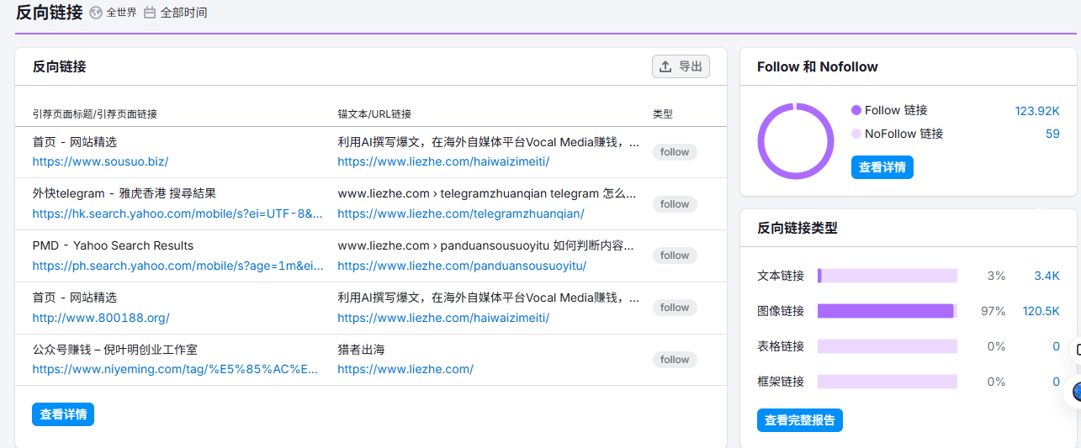Click the follow tag in 800188.org row

click(675, 308)
